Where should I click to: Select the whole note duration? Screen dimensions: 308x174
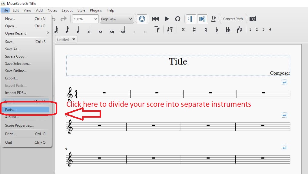[100, 31]
